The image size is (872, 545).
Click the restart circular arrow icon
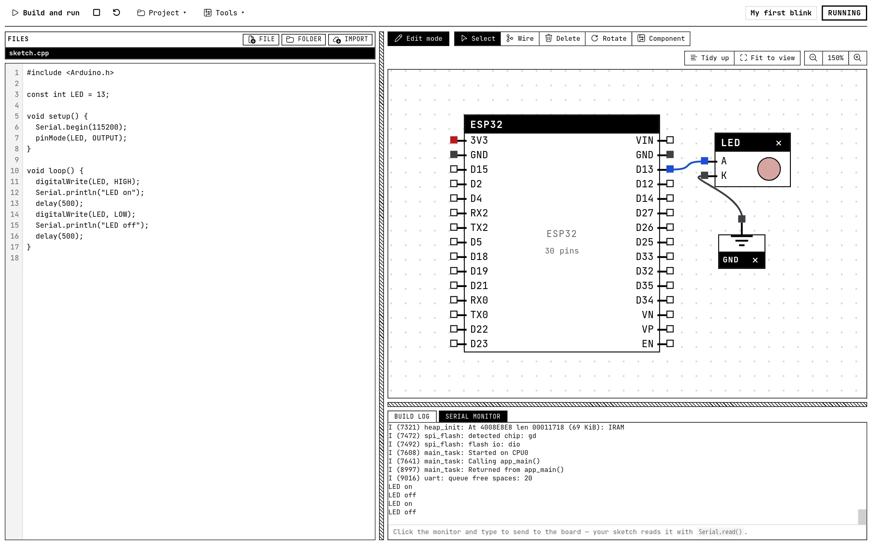(x=117, y=13)
